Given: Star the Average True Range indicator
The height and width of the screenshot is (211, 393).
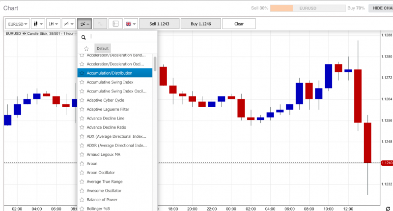Looking at the screenshot, I should (82, 181).
